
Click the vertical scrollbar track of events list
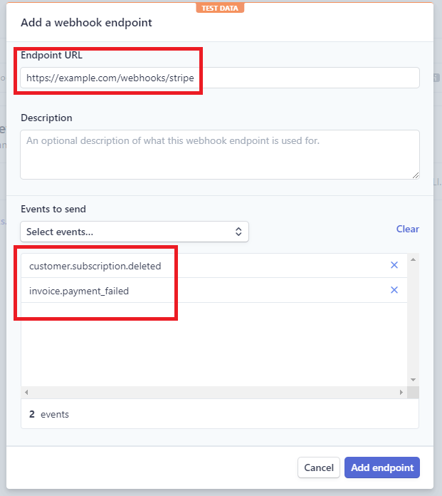[413, 321]
